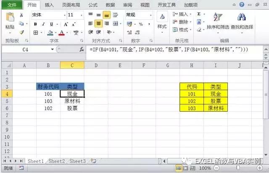Click the cell borders icon
The image size is (269, 173).
36,32
